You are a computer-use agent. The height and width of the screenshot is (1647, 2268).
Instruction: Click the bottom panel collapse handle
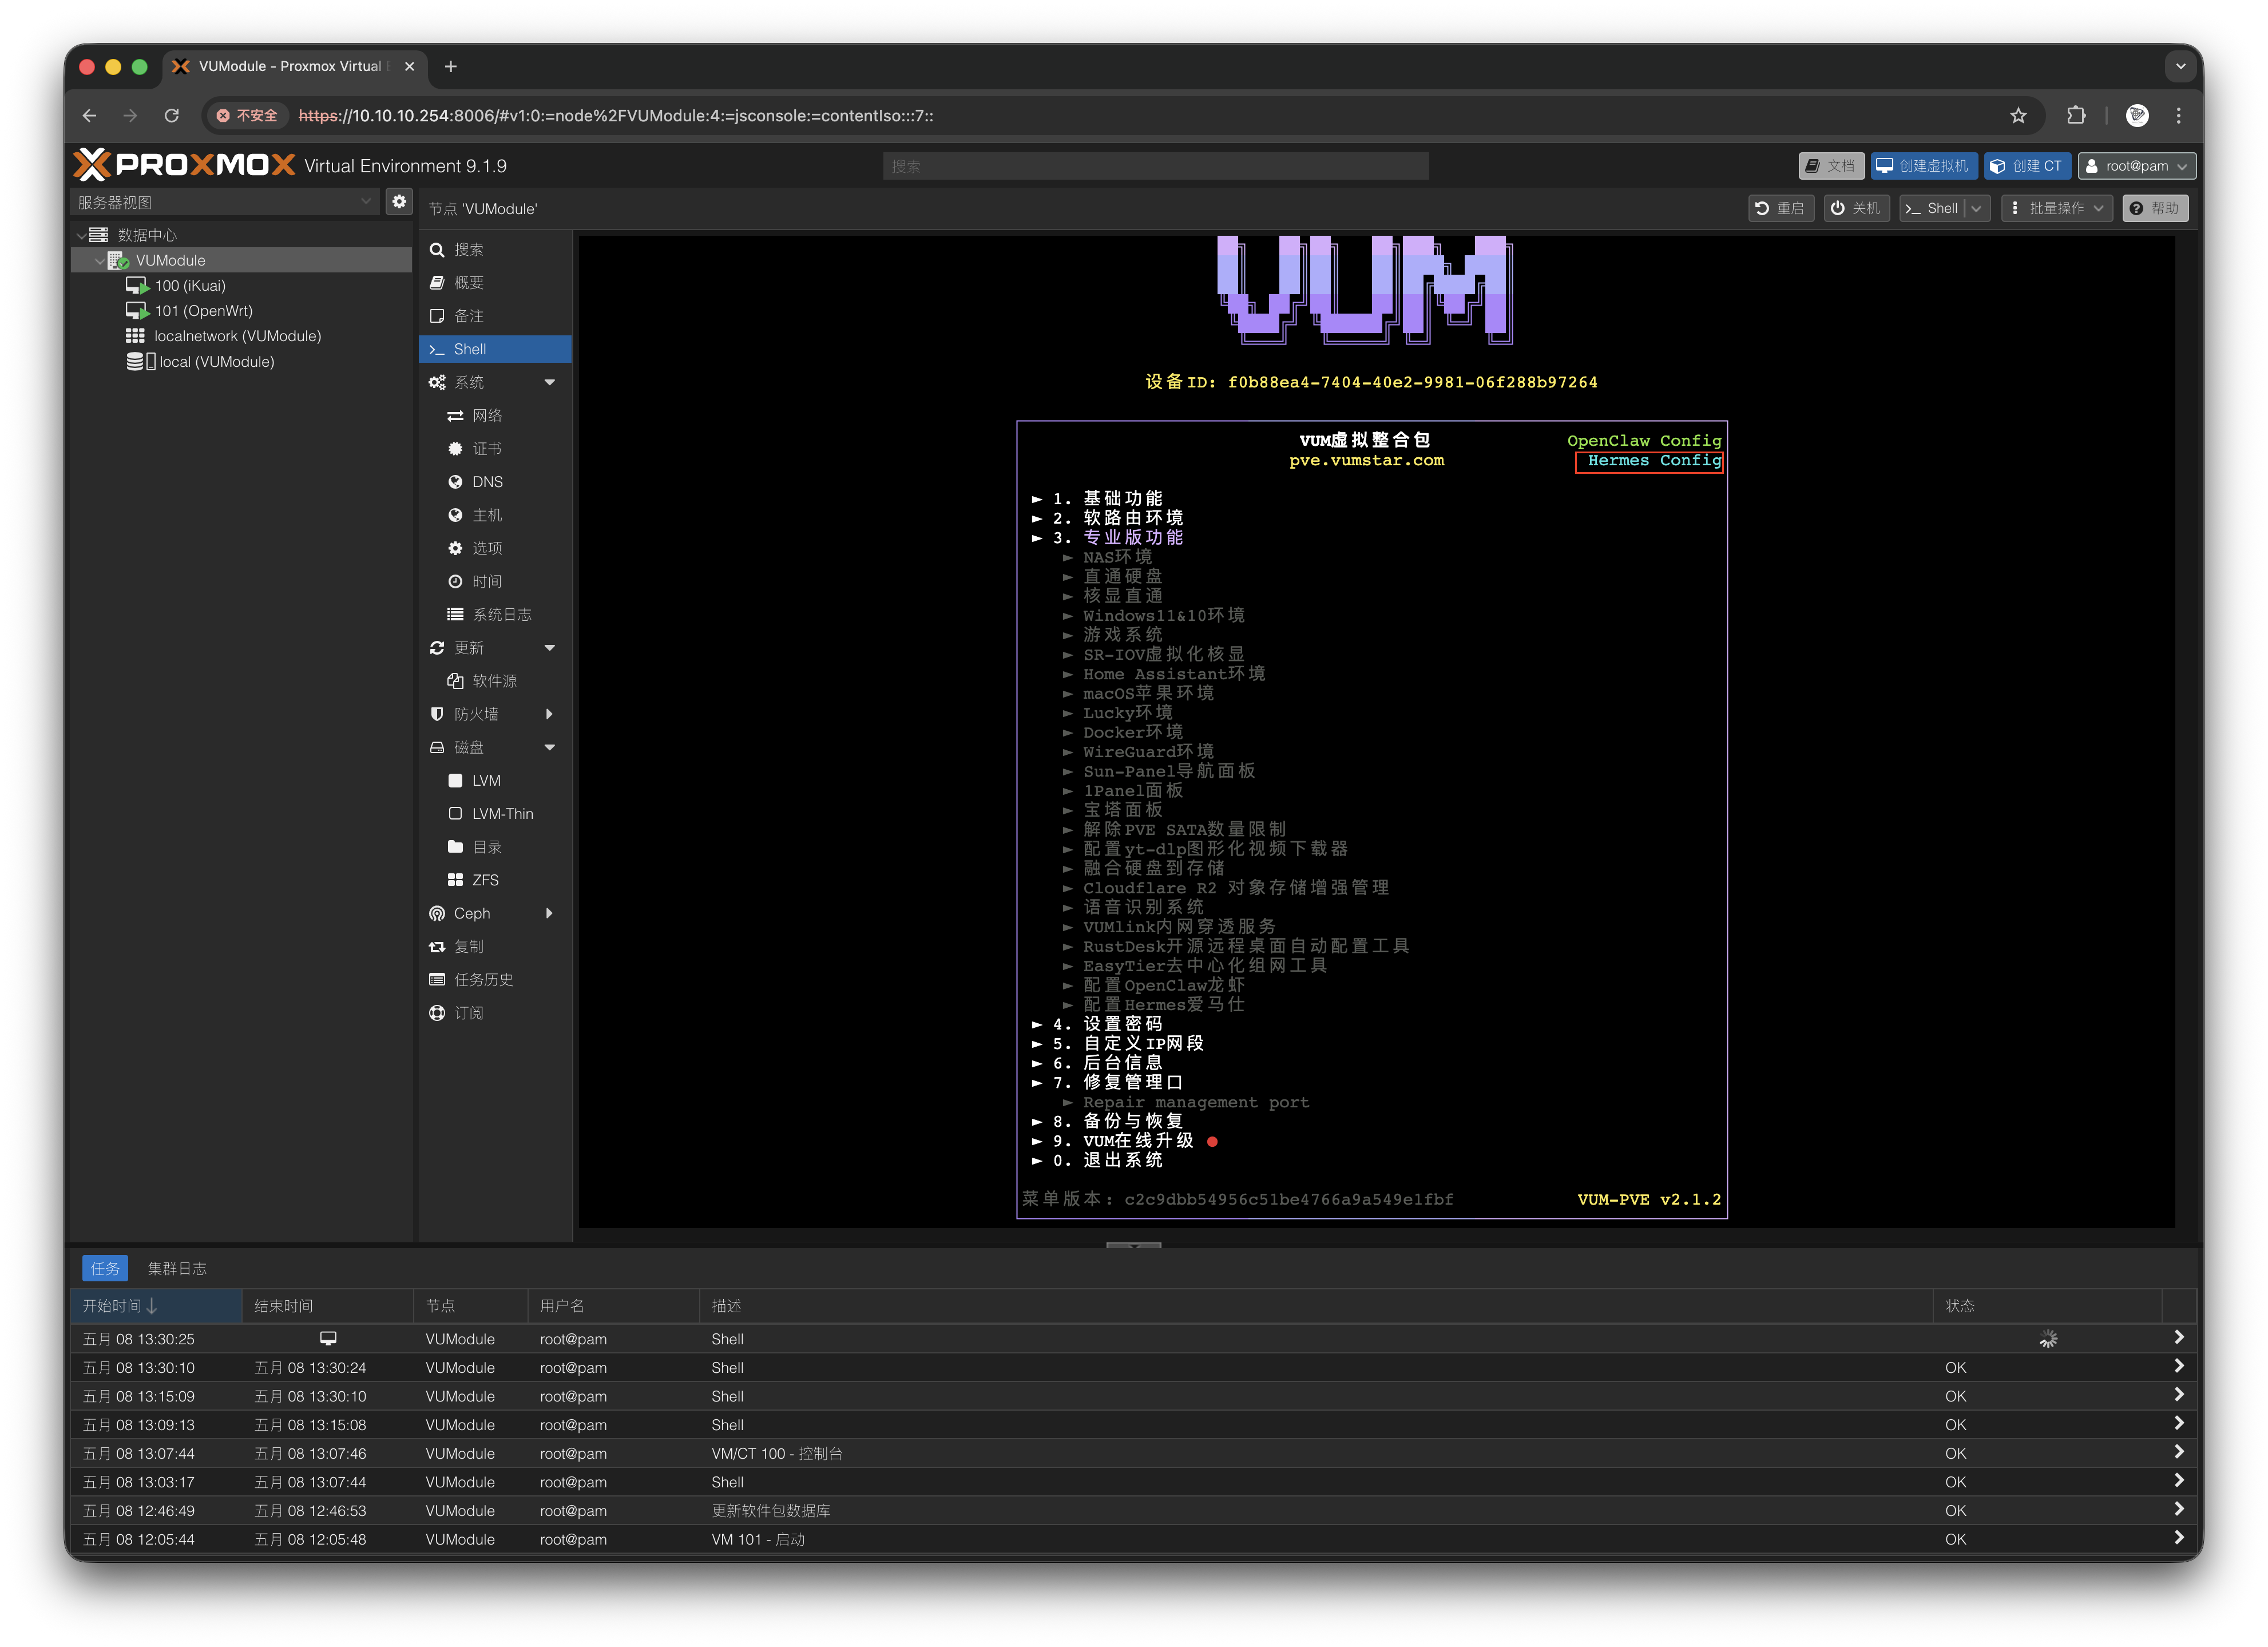click(1133, 1245)
